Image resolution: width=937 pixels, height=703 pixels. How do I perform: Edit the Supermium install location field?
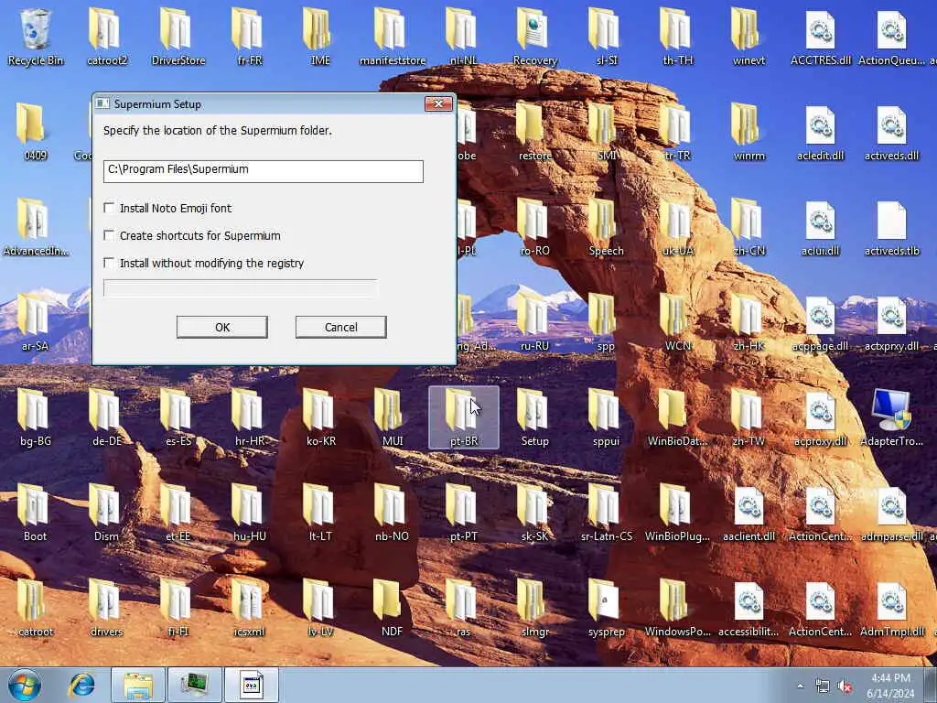263,171
